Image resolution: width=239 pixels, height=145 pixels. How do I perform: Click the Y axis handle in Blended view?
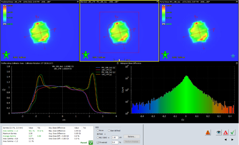coord(116,16)
